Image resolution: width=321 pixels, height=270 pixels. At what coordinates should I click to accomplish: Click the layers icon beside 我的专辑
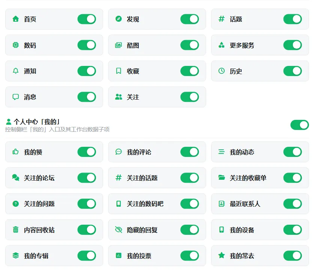coord(15,255)
